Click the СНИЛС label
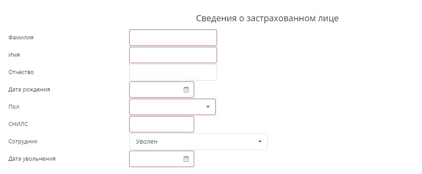The height and width of the screenshot is (174, 422). pos(18,124)
